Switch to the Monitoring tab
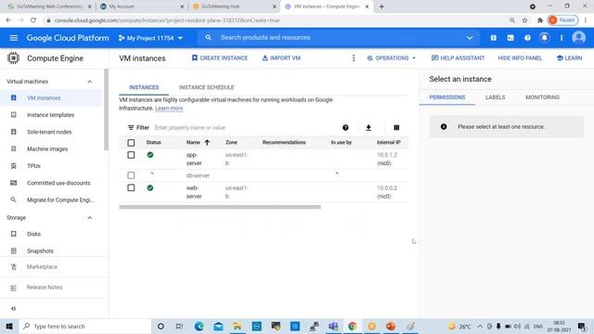Screen dimensions: 594x334 point(542,97)
